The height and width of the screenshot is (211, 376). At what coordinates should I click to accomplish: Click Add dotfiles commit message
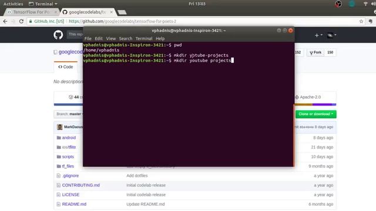point(137,176)
